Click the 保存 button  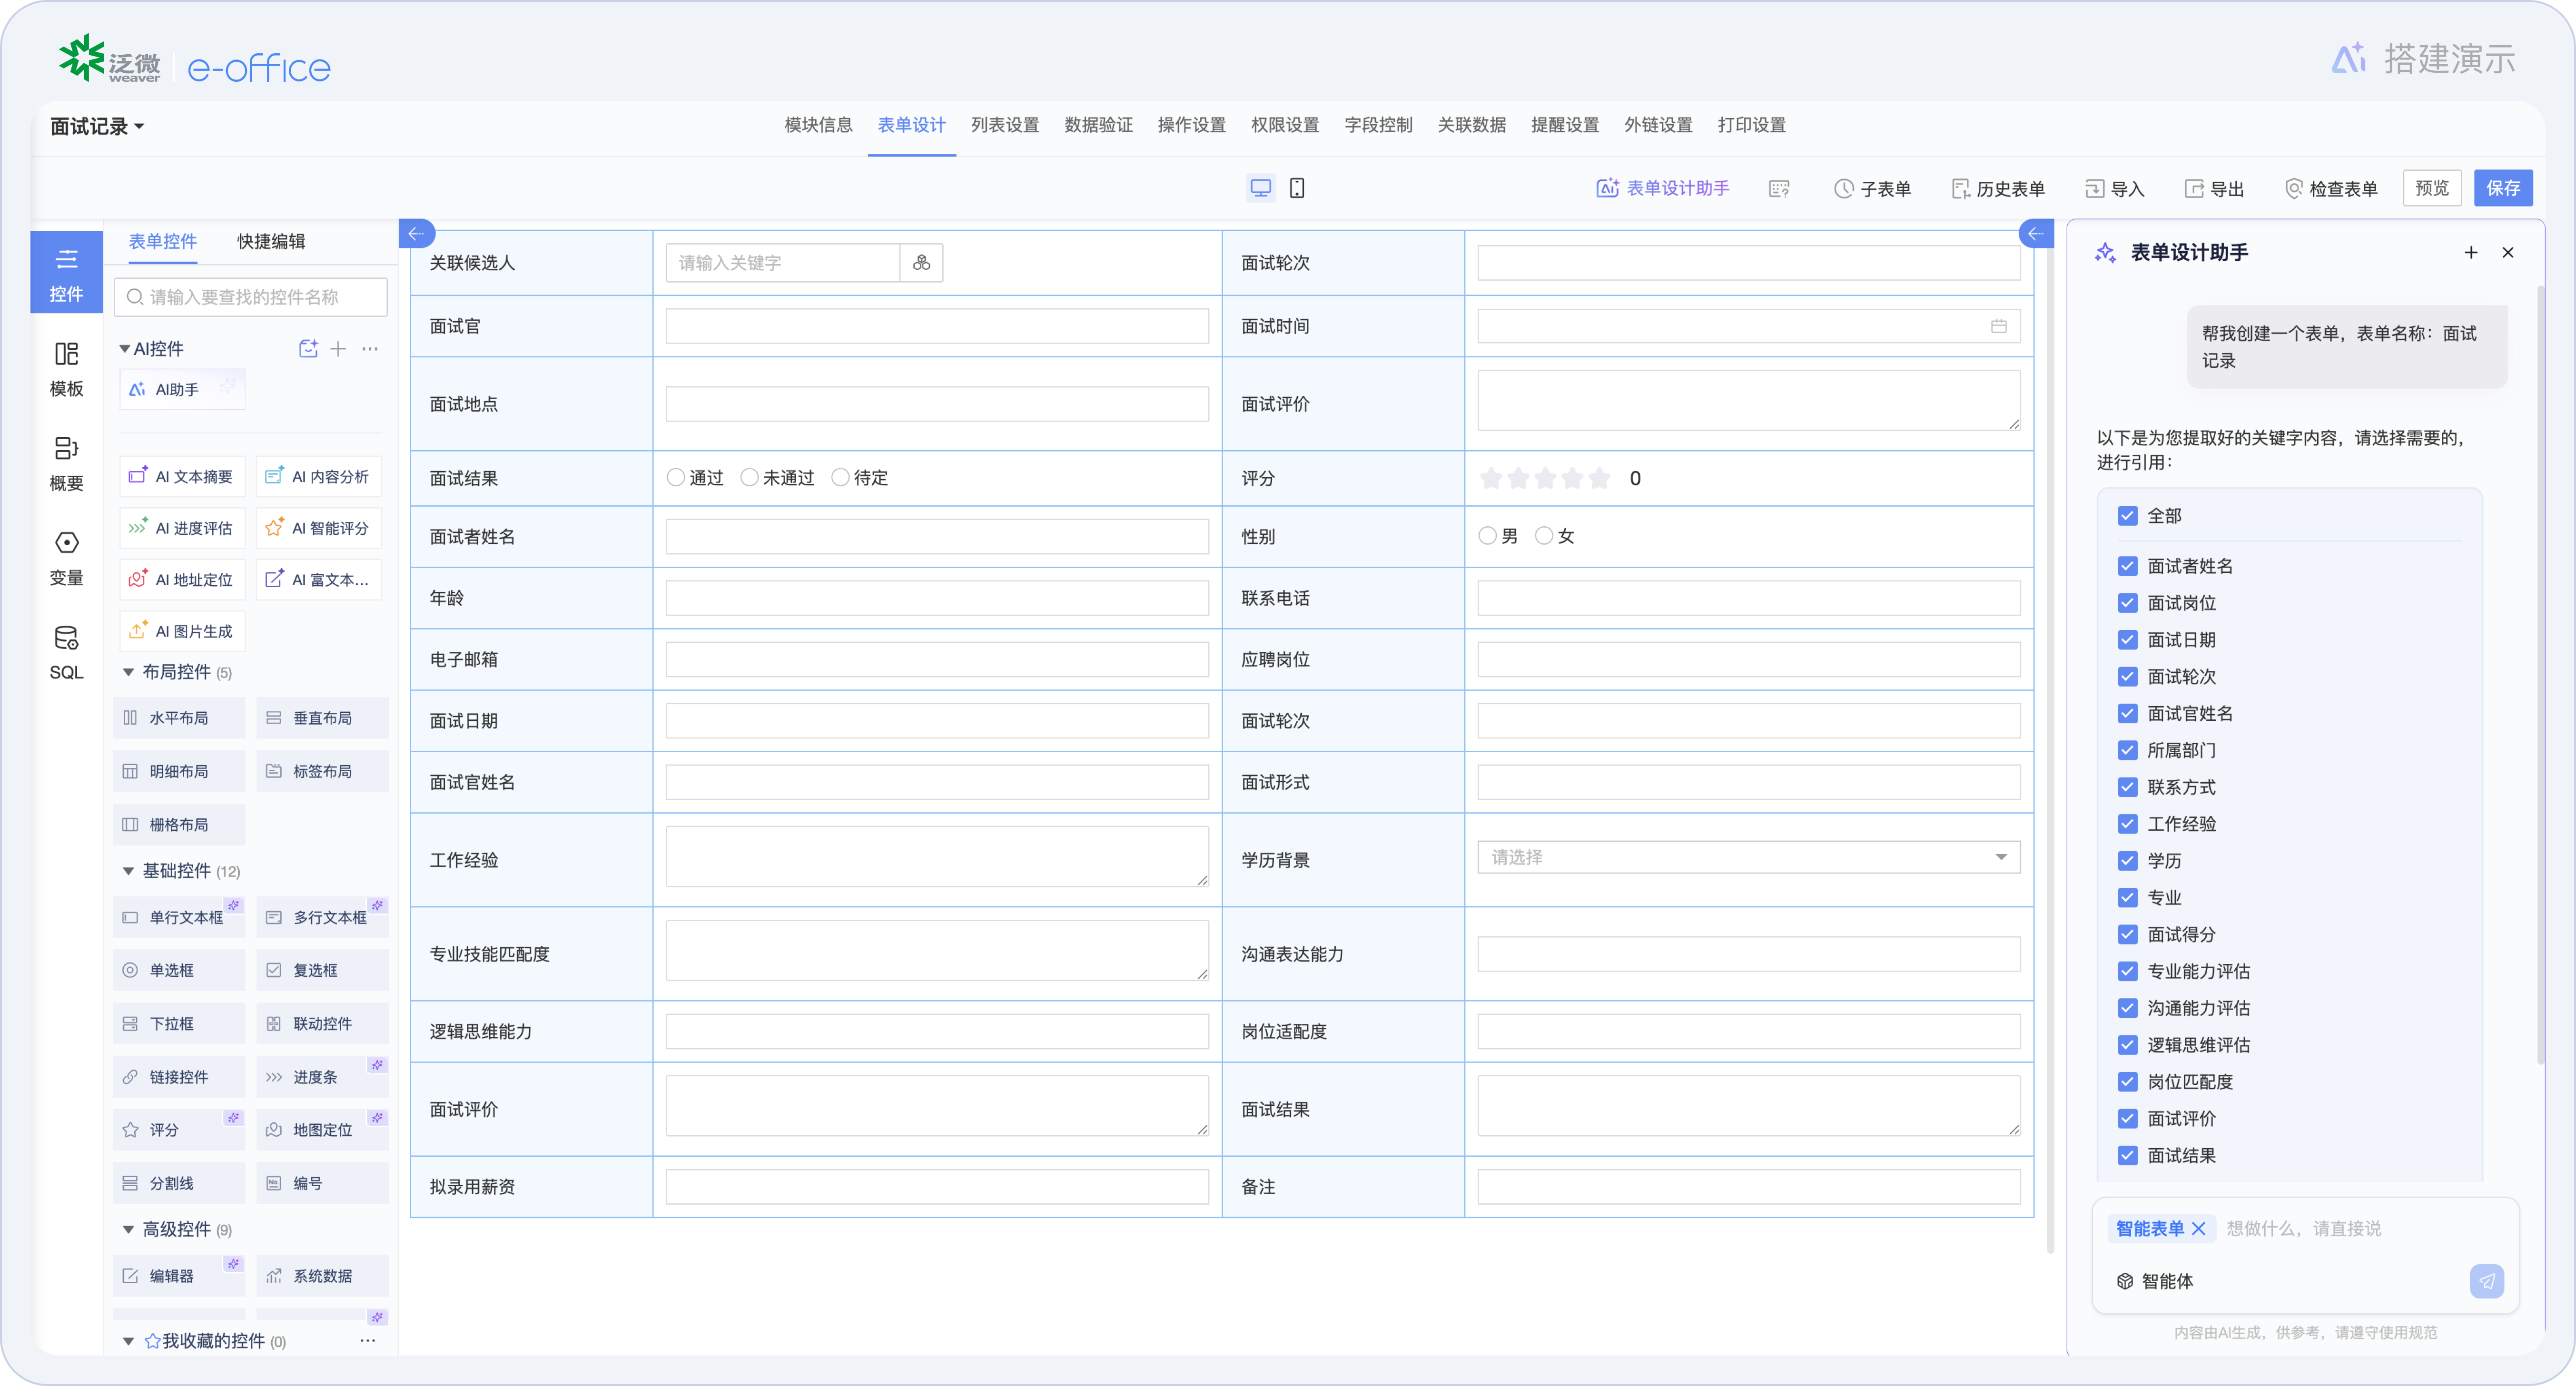pyautogui.click(x=2503, y=188)
